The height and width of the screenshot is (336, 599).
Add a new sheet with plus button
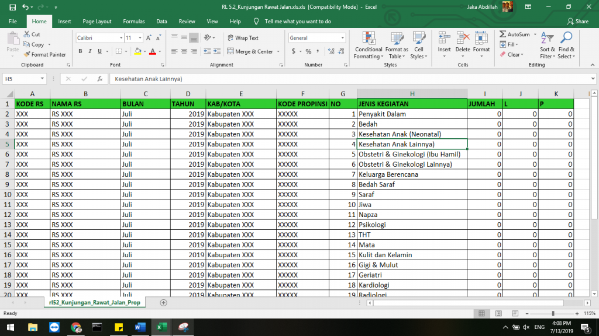pyautogui.click(x=163, y=303)
